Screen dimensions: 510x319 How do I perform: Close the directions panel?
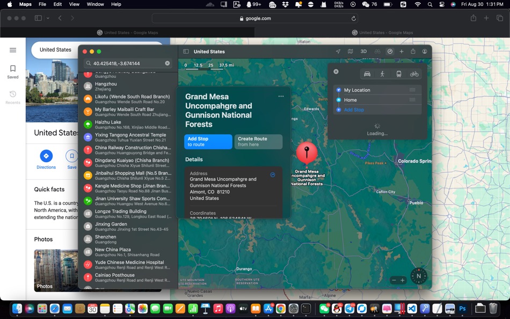tap(336, 71)
